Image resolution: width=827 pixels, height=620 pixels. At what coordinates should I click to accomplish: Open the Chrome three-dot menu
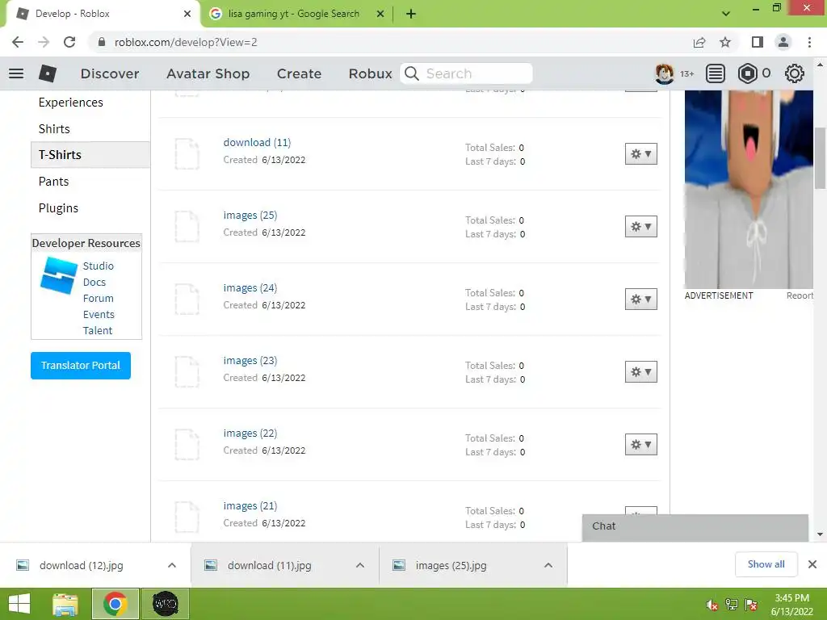[809, 42]
